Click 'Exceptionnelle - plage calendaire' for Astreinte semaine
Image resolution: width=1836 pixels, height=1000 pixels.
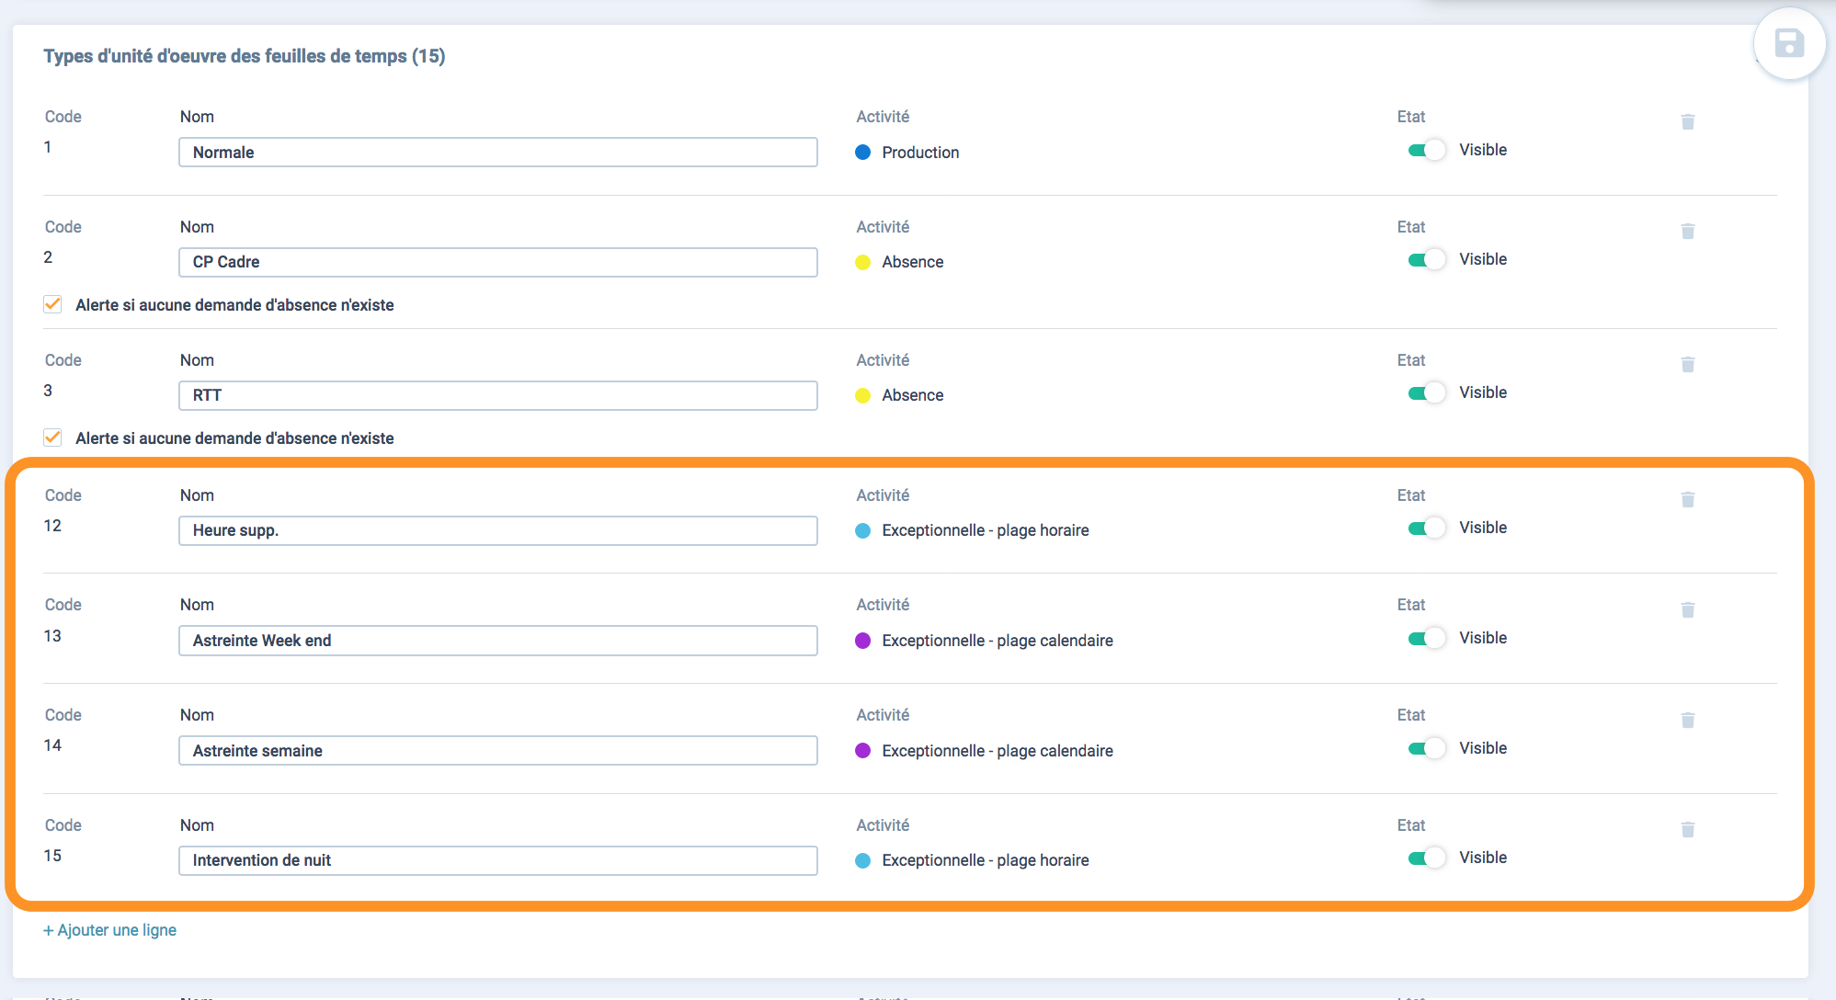pyautogui.click(x=998, y=751)
